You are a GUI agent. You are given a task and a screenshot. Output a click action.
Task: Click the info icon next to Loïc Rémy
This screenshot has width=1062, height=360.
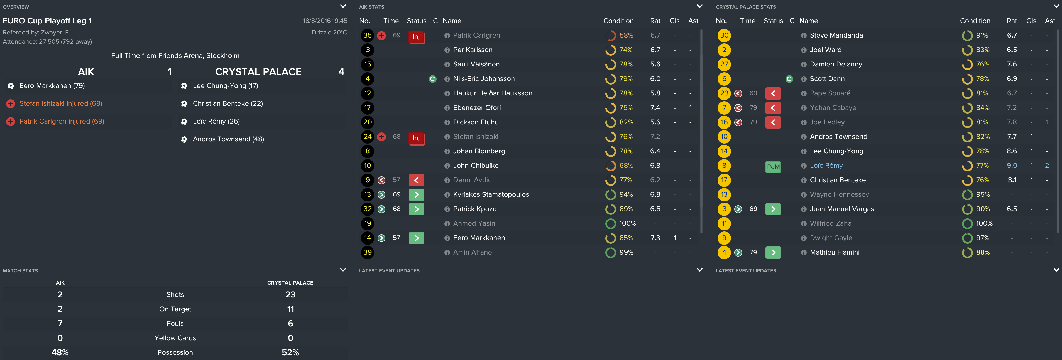point(804,166)
